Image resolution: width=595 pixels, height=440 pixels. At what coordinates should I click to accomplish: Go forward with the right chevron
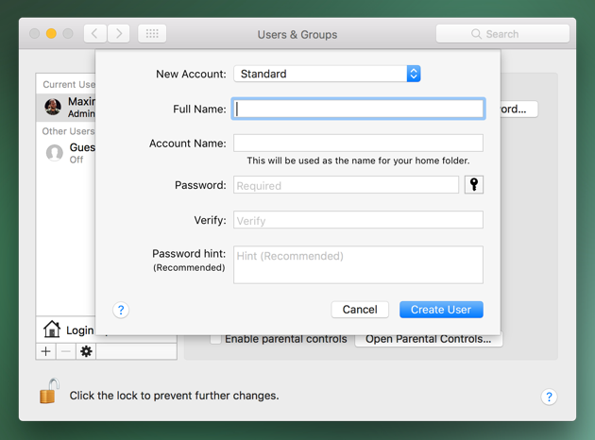pos(119,34)
